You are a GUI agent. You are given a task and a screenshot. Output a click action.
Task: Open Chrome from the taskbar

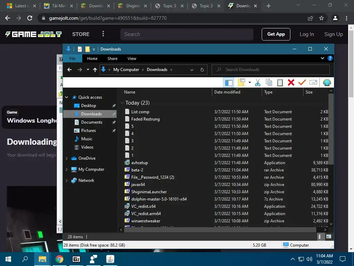[59, 259]
